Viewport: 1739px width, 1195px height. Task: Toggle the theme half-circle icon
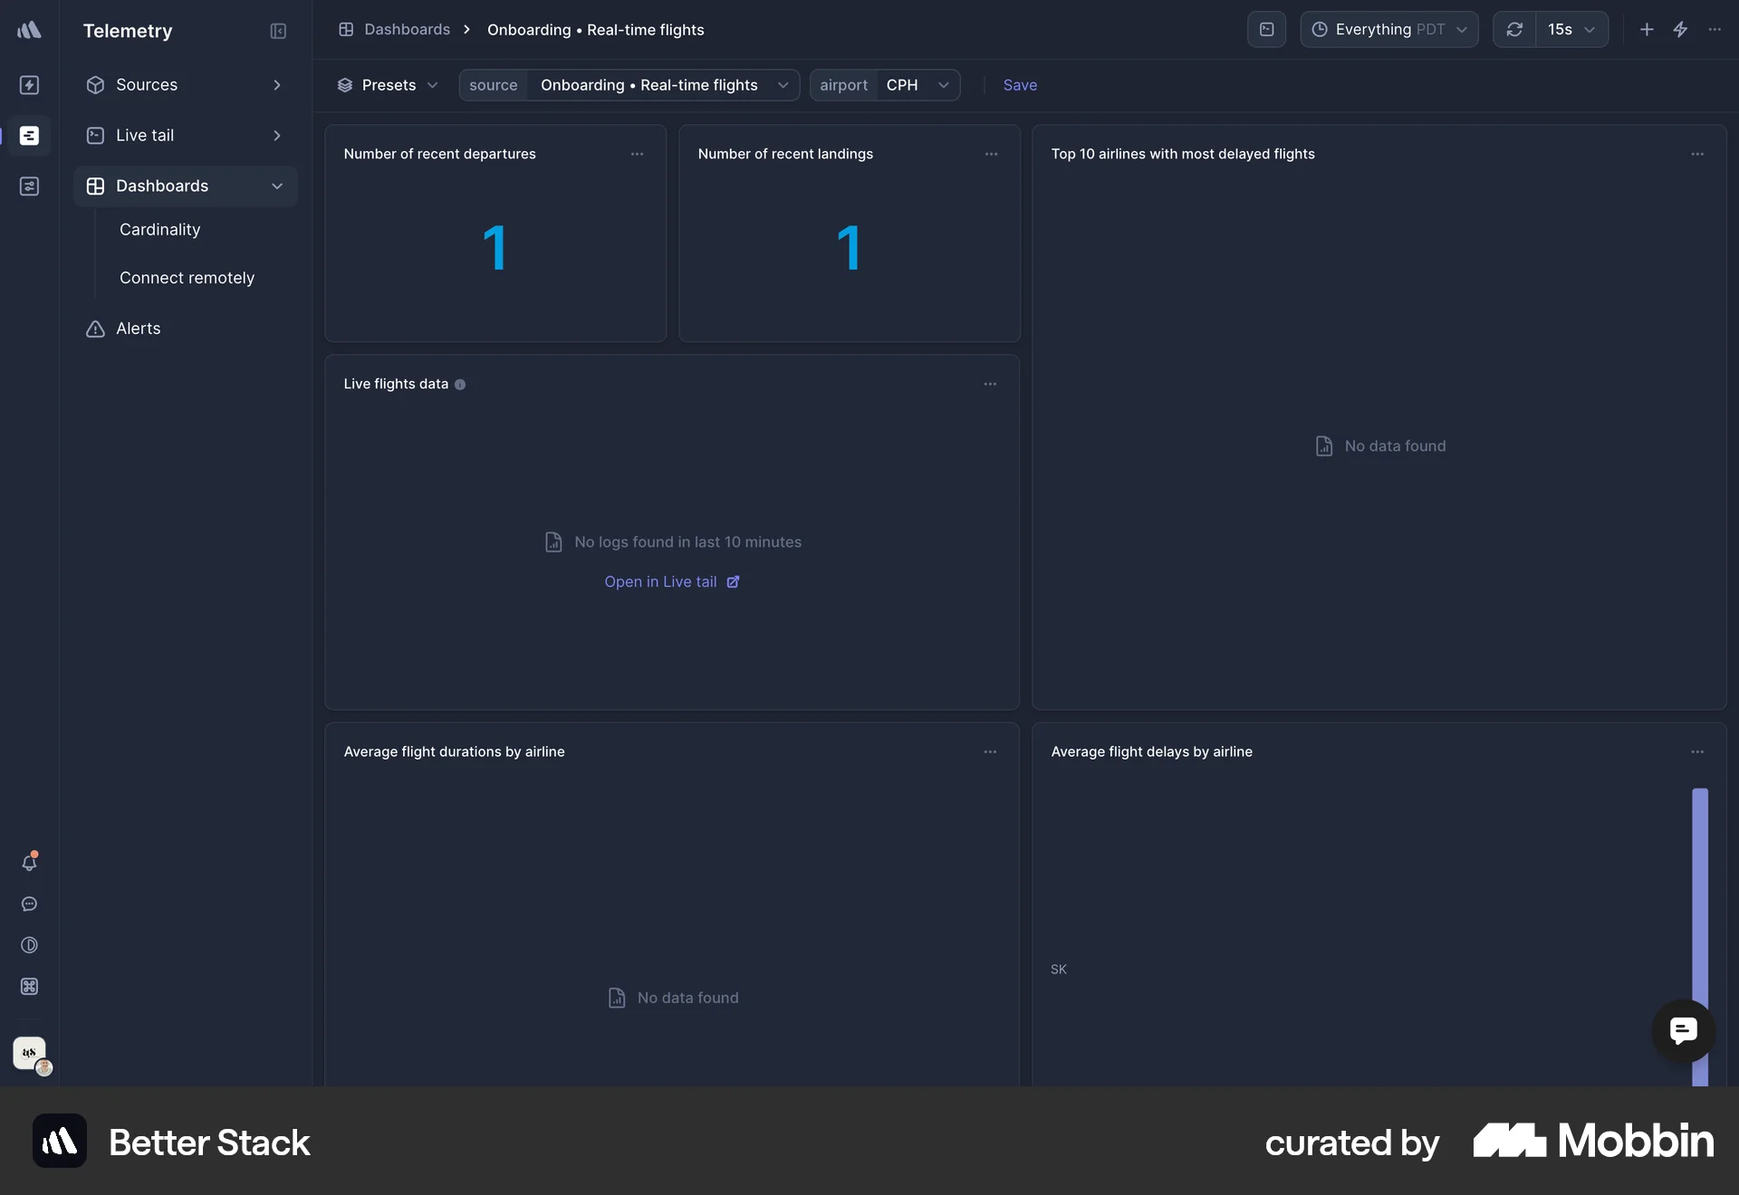(x=30, y=945)
